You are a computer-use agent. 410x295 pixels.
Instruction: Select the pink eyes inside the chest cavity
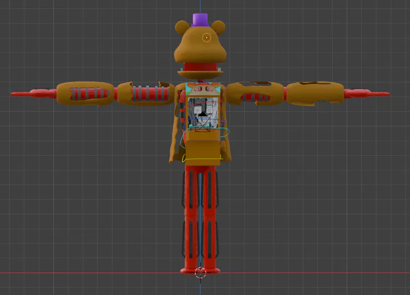point(203,89)
